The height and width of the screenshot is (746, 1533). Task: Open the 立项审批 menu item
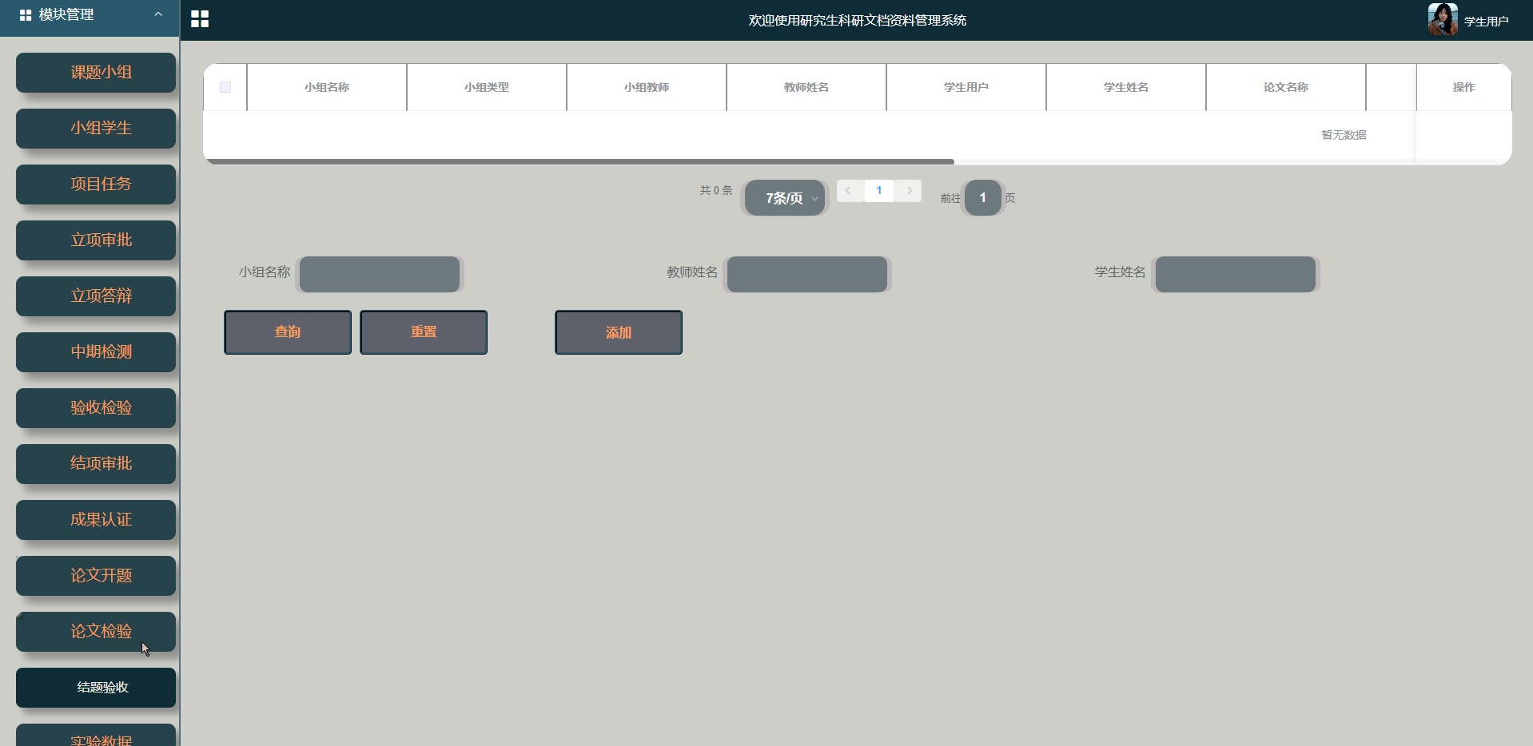click(x=96, y=240)
